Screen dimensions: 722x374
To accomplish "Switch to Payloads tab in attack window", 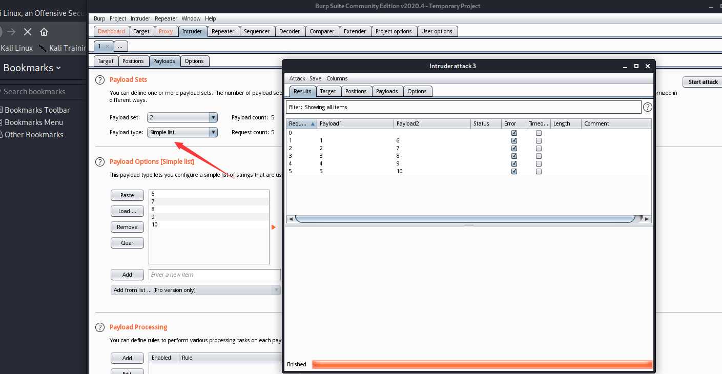I will [387, 91].
